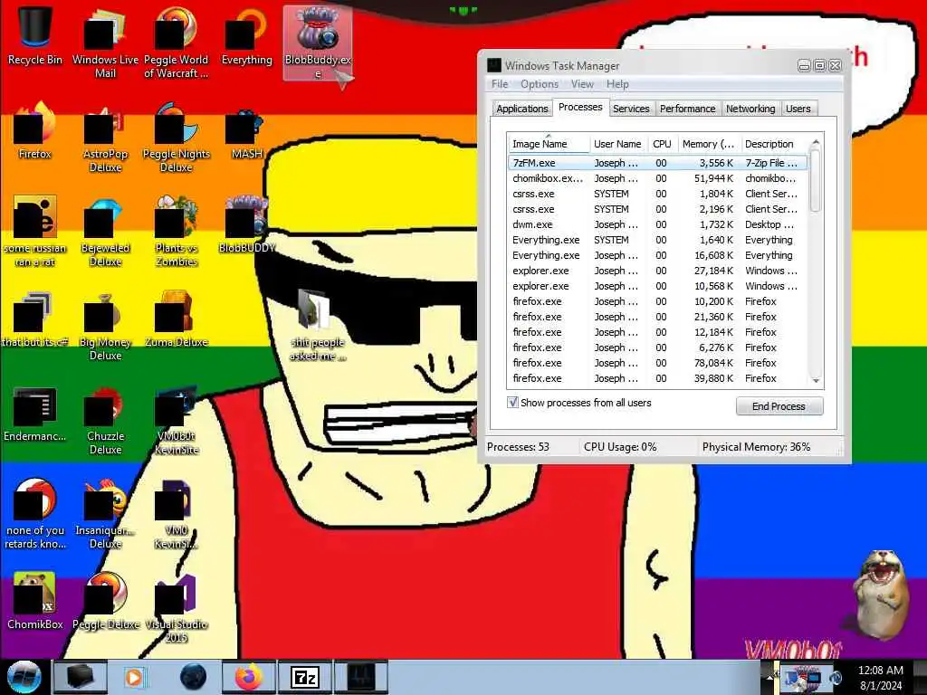This screenshot has height=695, width=927.
Task: Select the ChomikBox desktop icon
Action: 35,601
